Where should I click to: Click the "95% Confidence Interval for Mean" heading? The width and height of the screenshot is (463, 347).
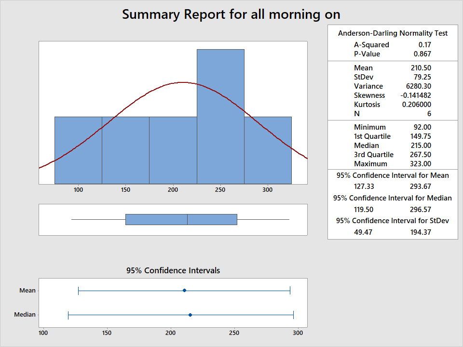pos(393,175)
